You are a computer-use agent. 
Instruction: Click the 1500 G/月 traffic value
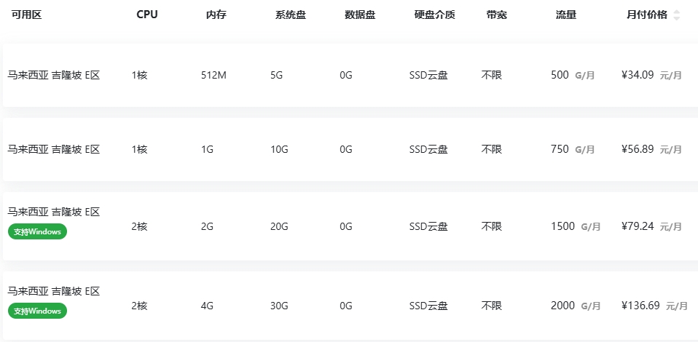(576, 226)
